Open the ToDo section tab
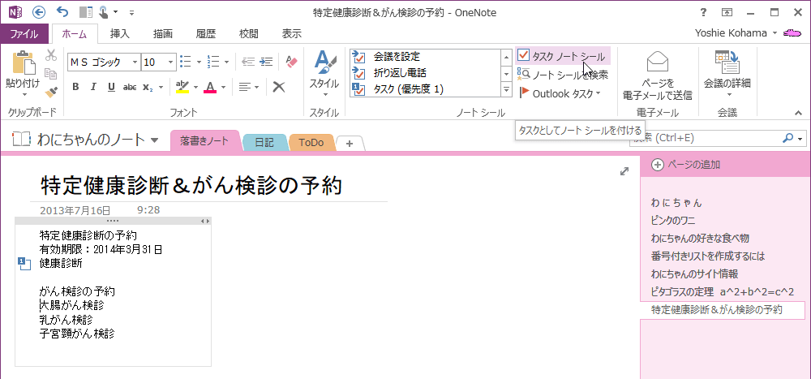Image resolution: width=811 pixels, height=379 pixels. pyautogui.click(x=311, y=142)
